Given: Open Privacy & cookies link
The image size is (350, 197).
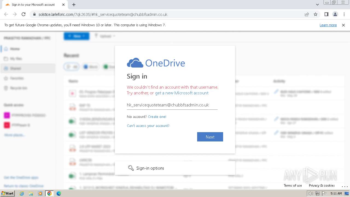Looking at the screenshot, I should (x=322, y=186).
